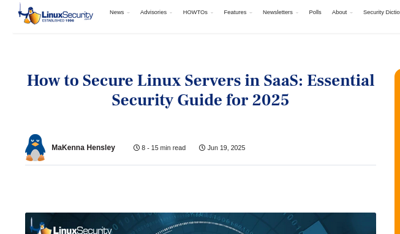Click the clock icon beside 8 - 15 min read
400x234 pixels.
[137, 148]
